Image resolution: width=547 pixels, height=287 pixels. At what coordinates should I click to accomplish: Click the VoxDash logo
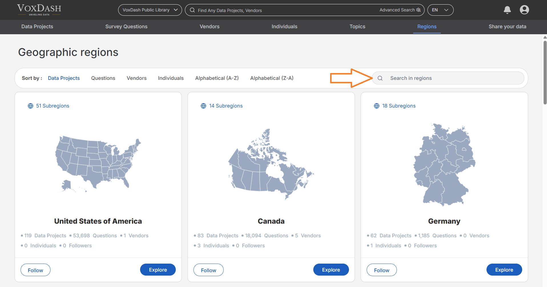[x=39, y=9]
